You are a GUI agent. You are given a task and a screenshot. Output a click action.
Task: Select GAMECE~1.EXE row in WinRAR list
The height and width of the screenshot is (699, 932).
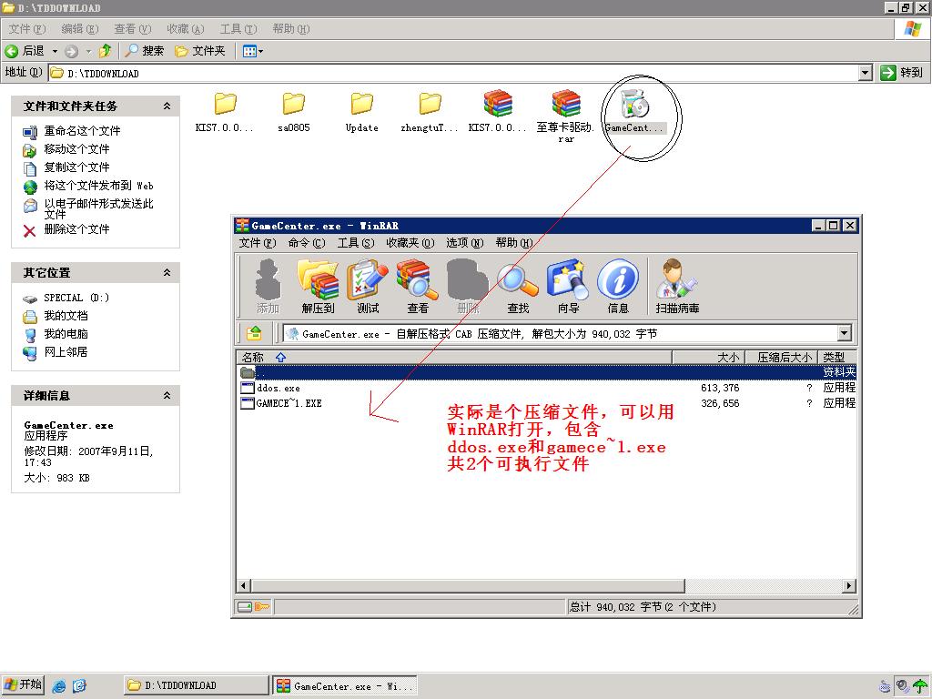[546, 403]
